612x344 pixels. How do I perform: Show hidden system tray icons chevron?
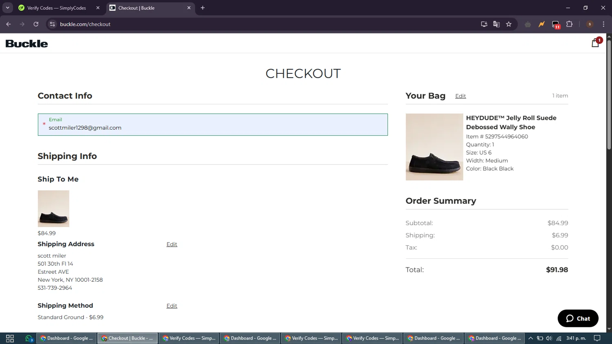pyautogui.click(x=530, y=338)
